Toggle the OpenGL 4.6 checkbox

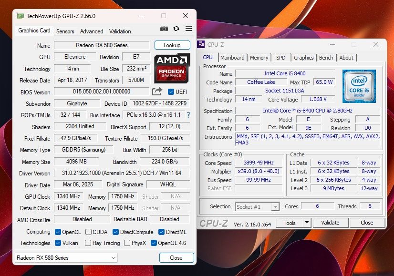154,243
